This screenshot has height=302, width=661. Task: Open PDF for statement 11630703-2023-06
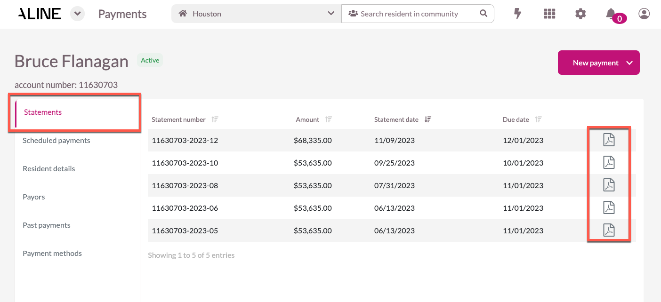coord(609,208)
